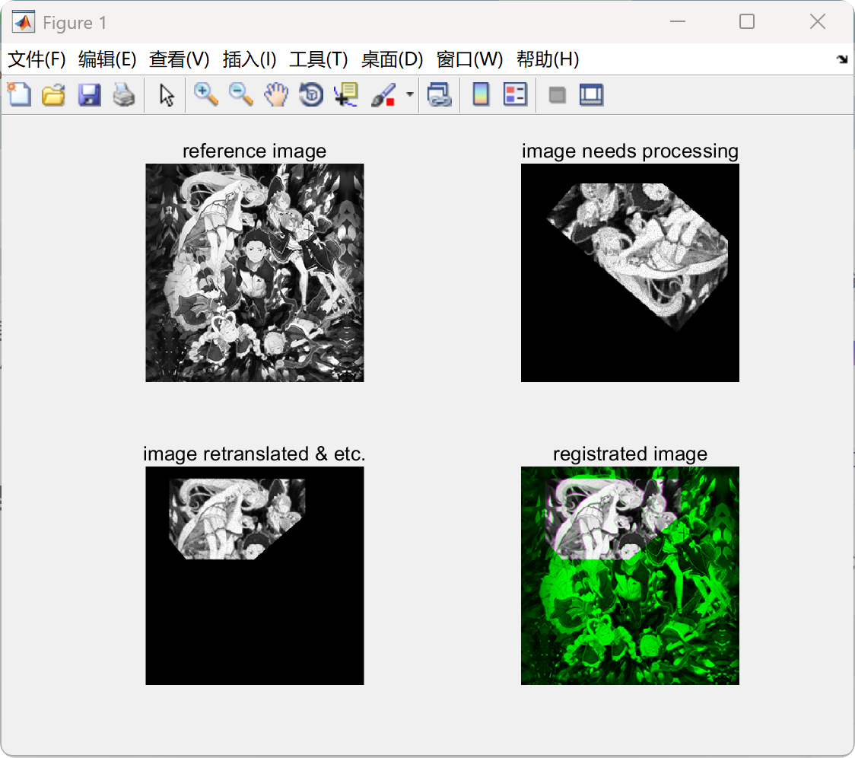855x758 pixels.
Task: Click the image needs processing plot
Action: pos(631,273)
